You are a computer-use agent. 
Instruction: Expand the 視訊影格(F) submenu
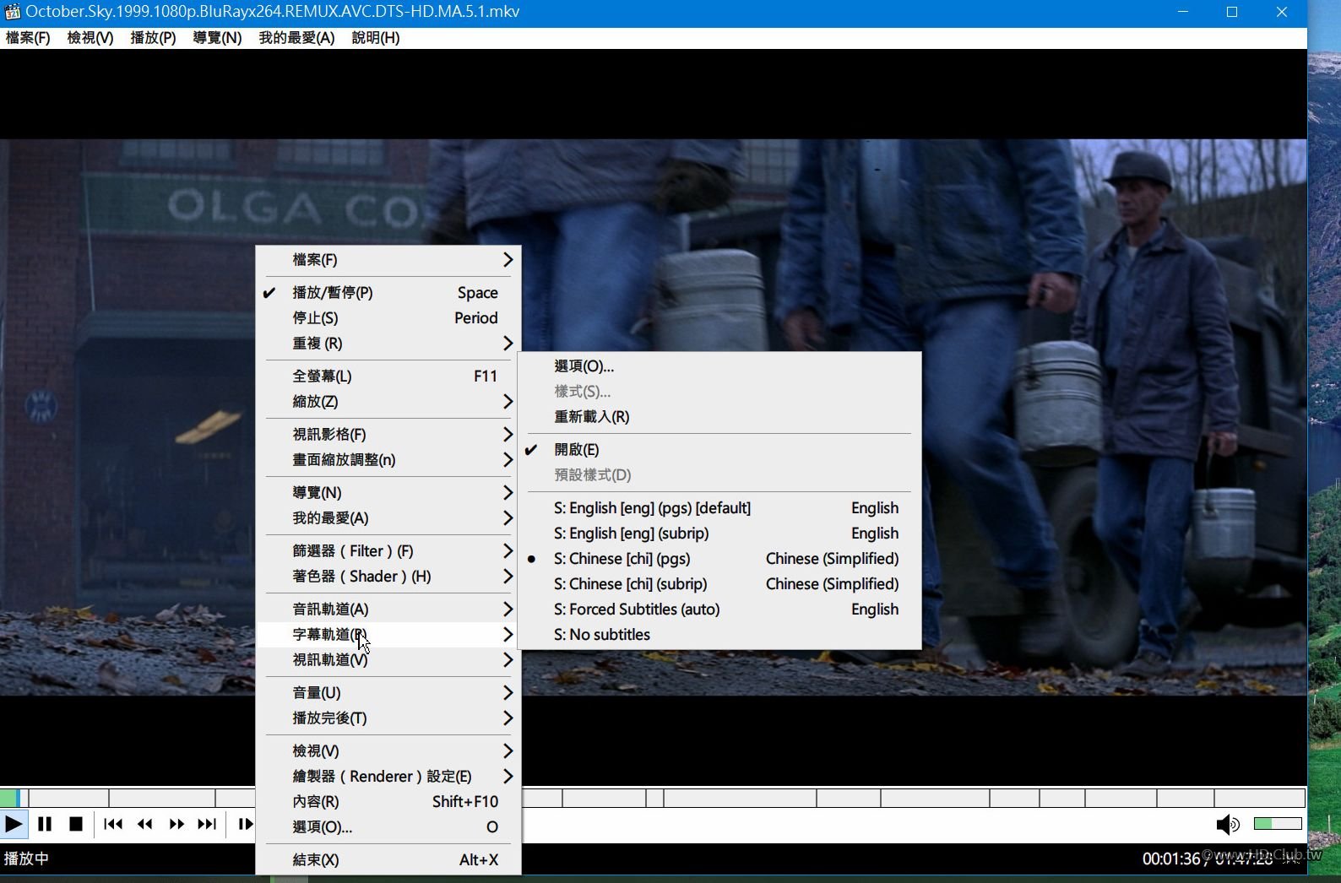(388, 435)
